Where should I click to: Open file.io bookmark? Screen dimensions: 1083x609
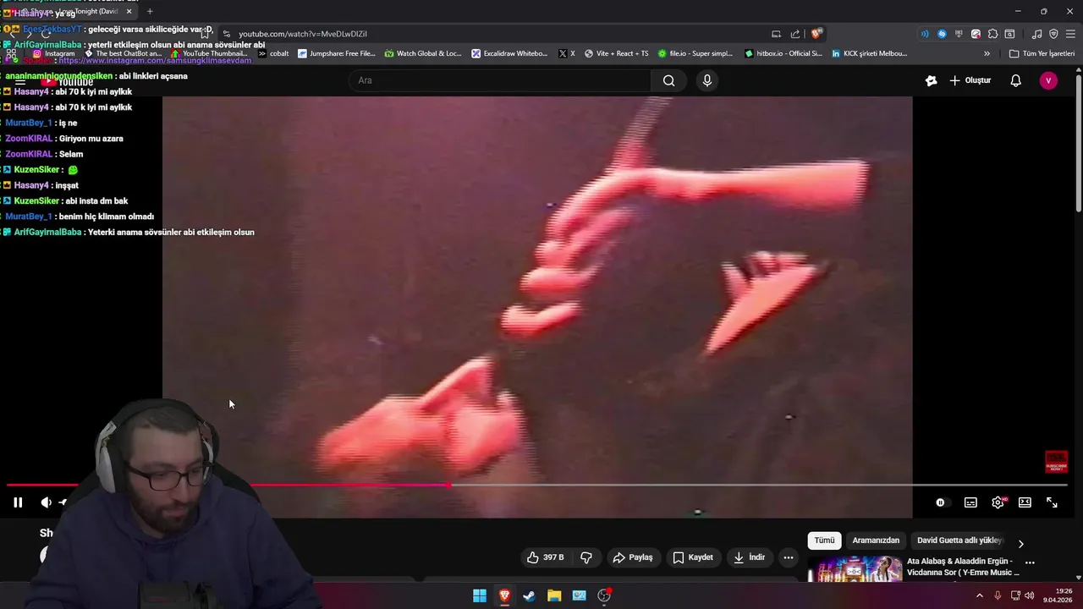[695, 53]
